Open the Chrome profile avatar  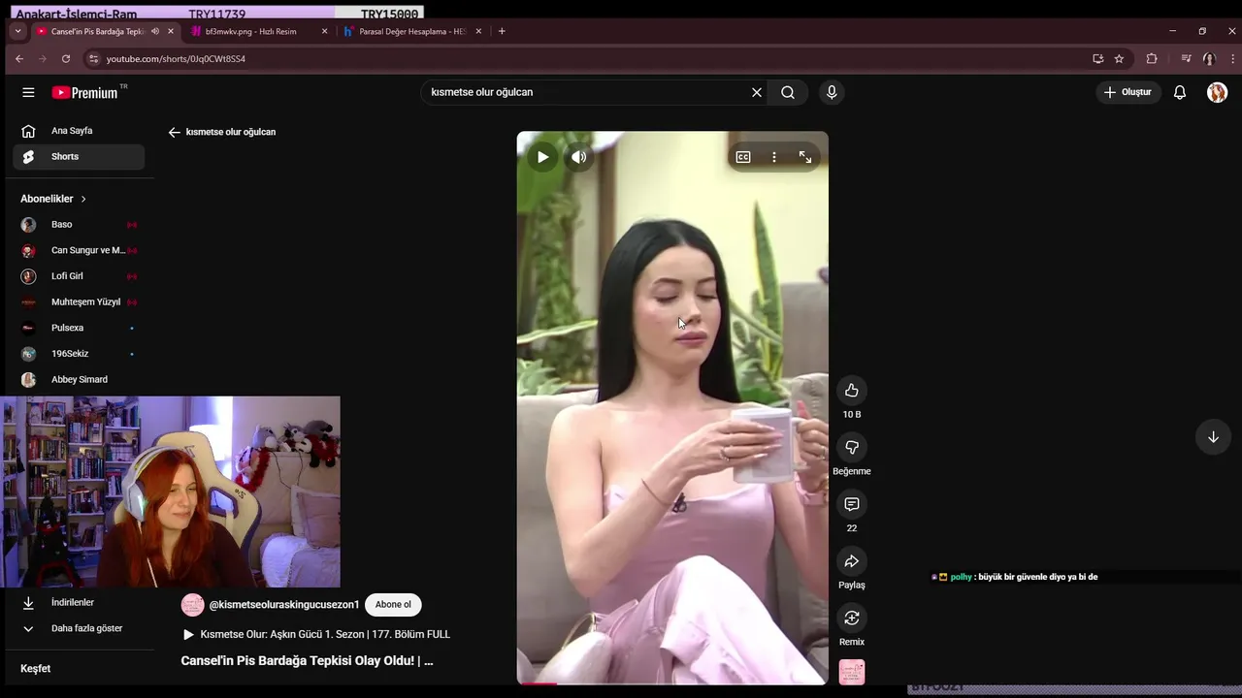pos(1209,59)
